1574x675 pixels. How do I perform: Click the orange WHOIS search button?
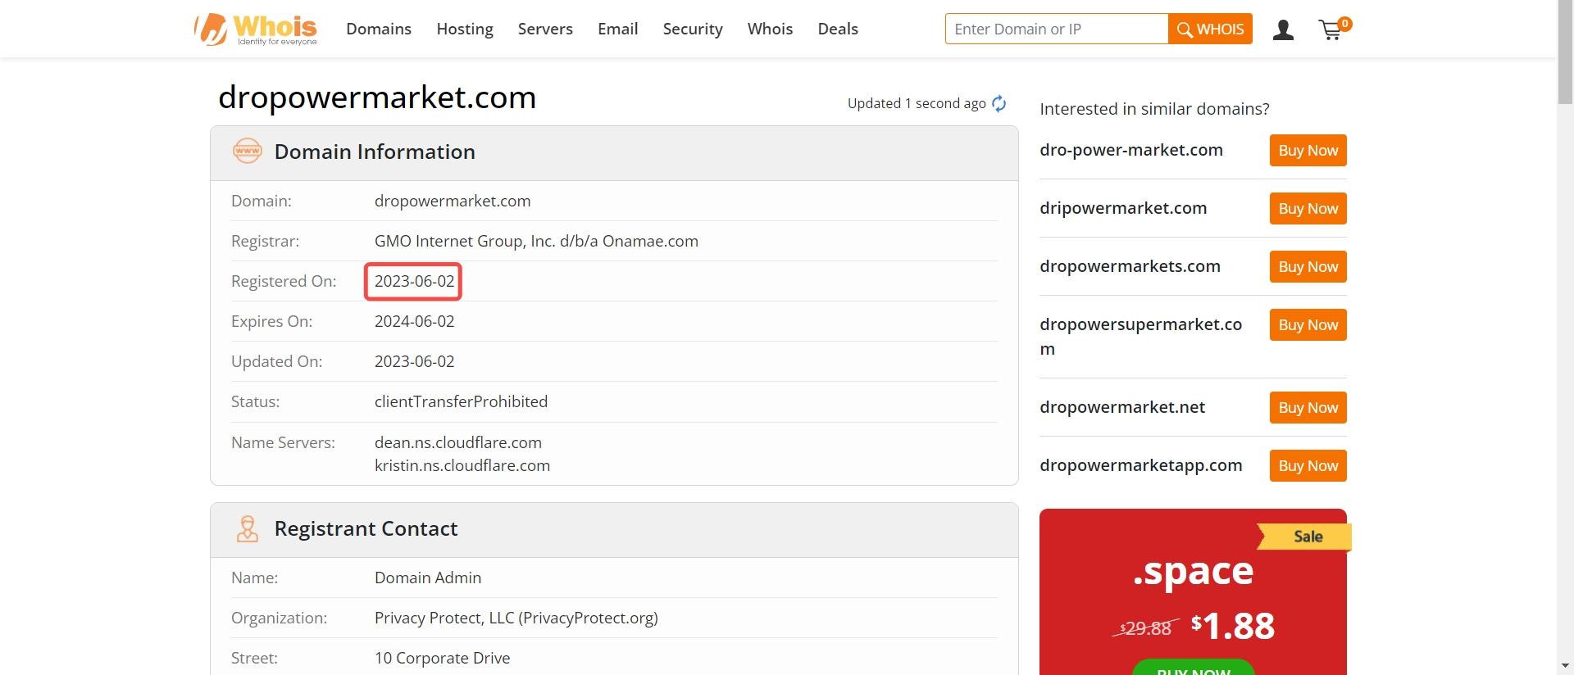1210,29
